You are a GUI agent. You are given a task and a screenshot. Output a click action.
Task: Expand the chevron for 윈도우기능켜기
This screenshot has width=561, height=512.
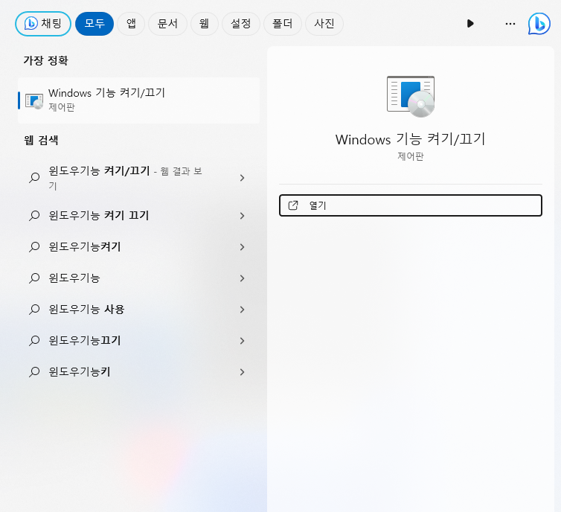243,247
